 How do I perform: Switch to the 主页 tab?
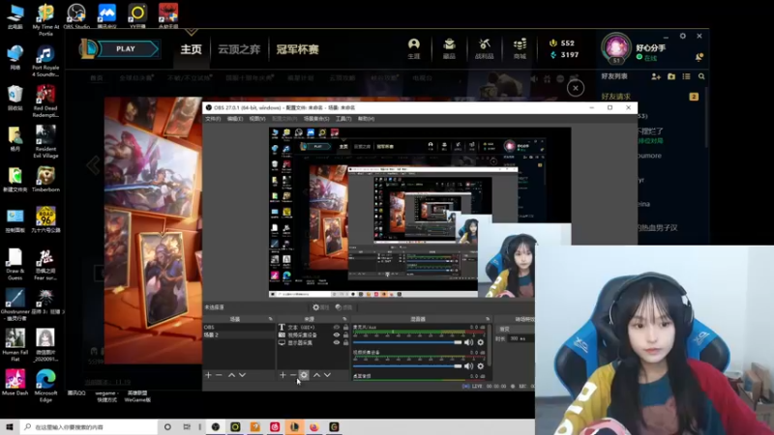(x=191, y=49)
